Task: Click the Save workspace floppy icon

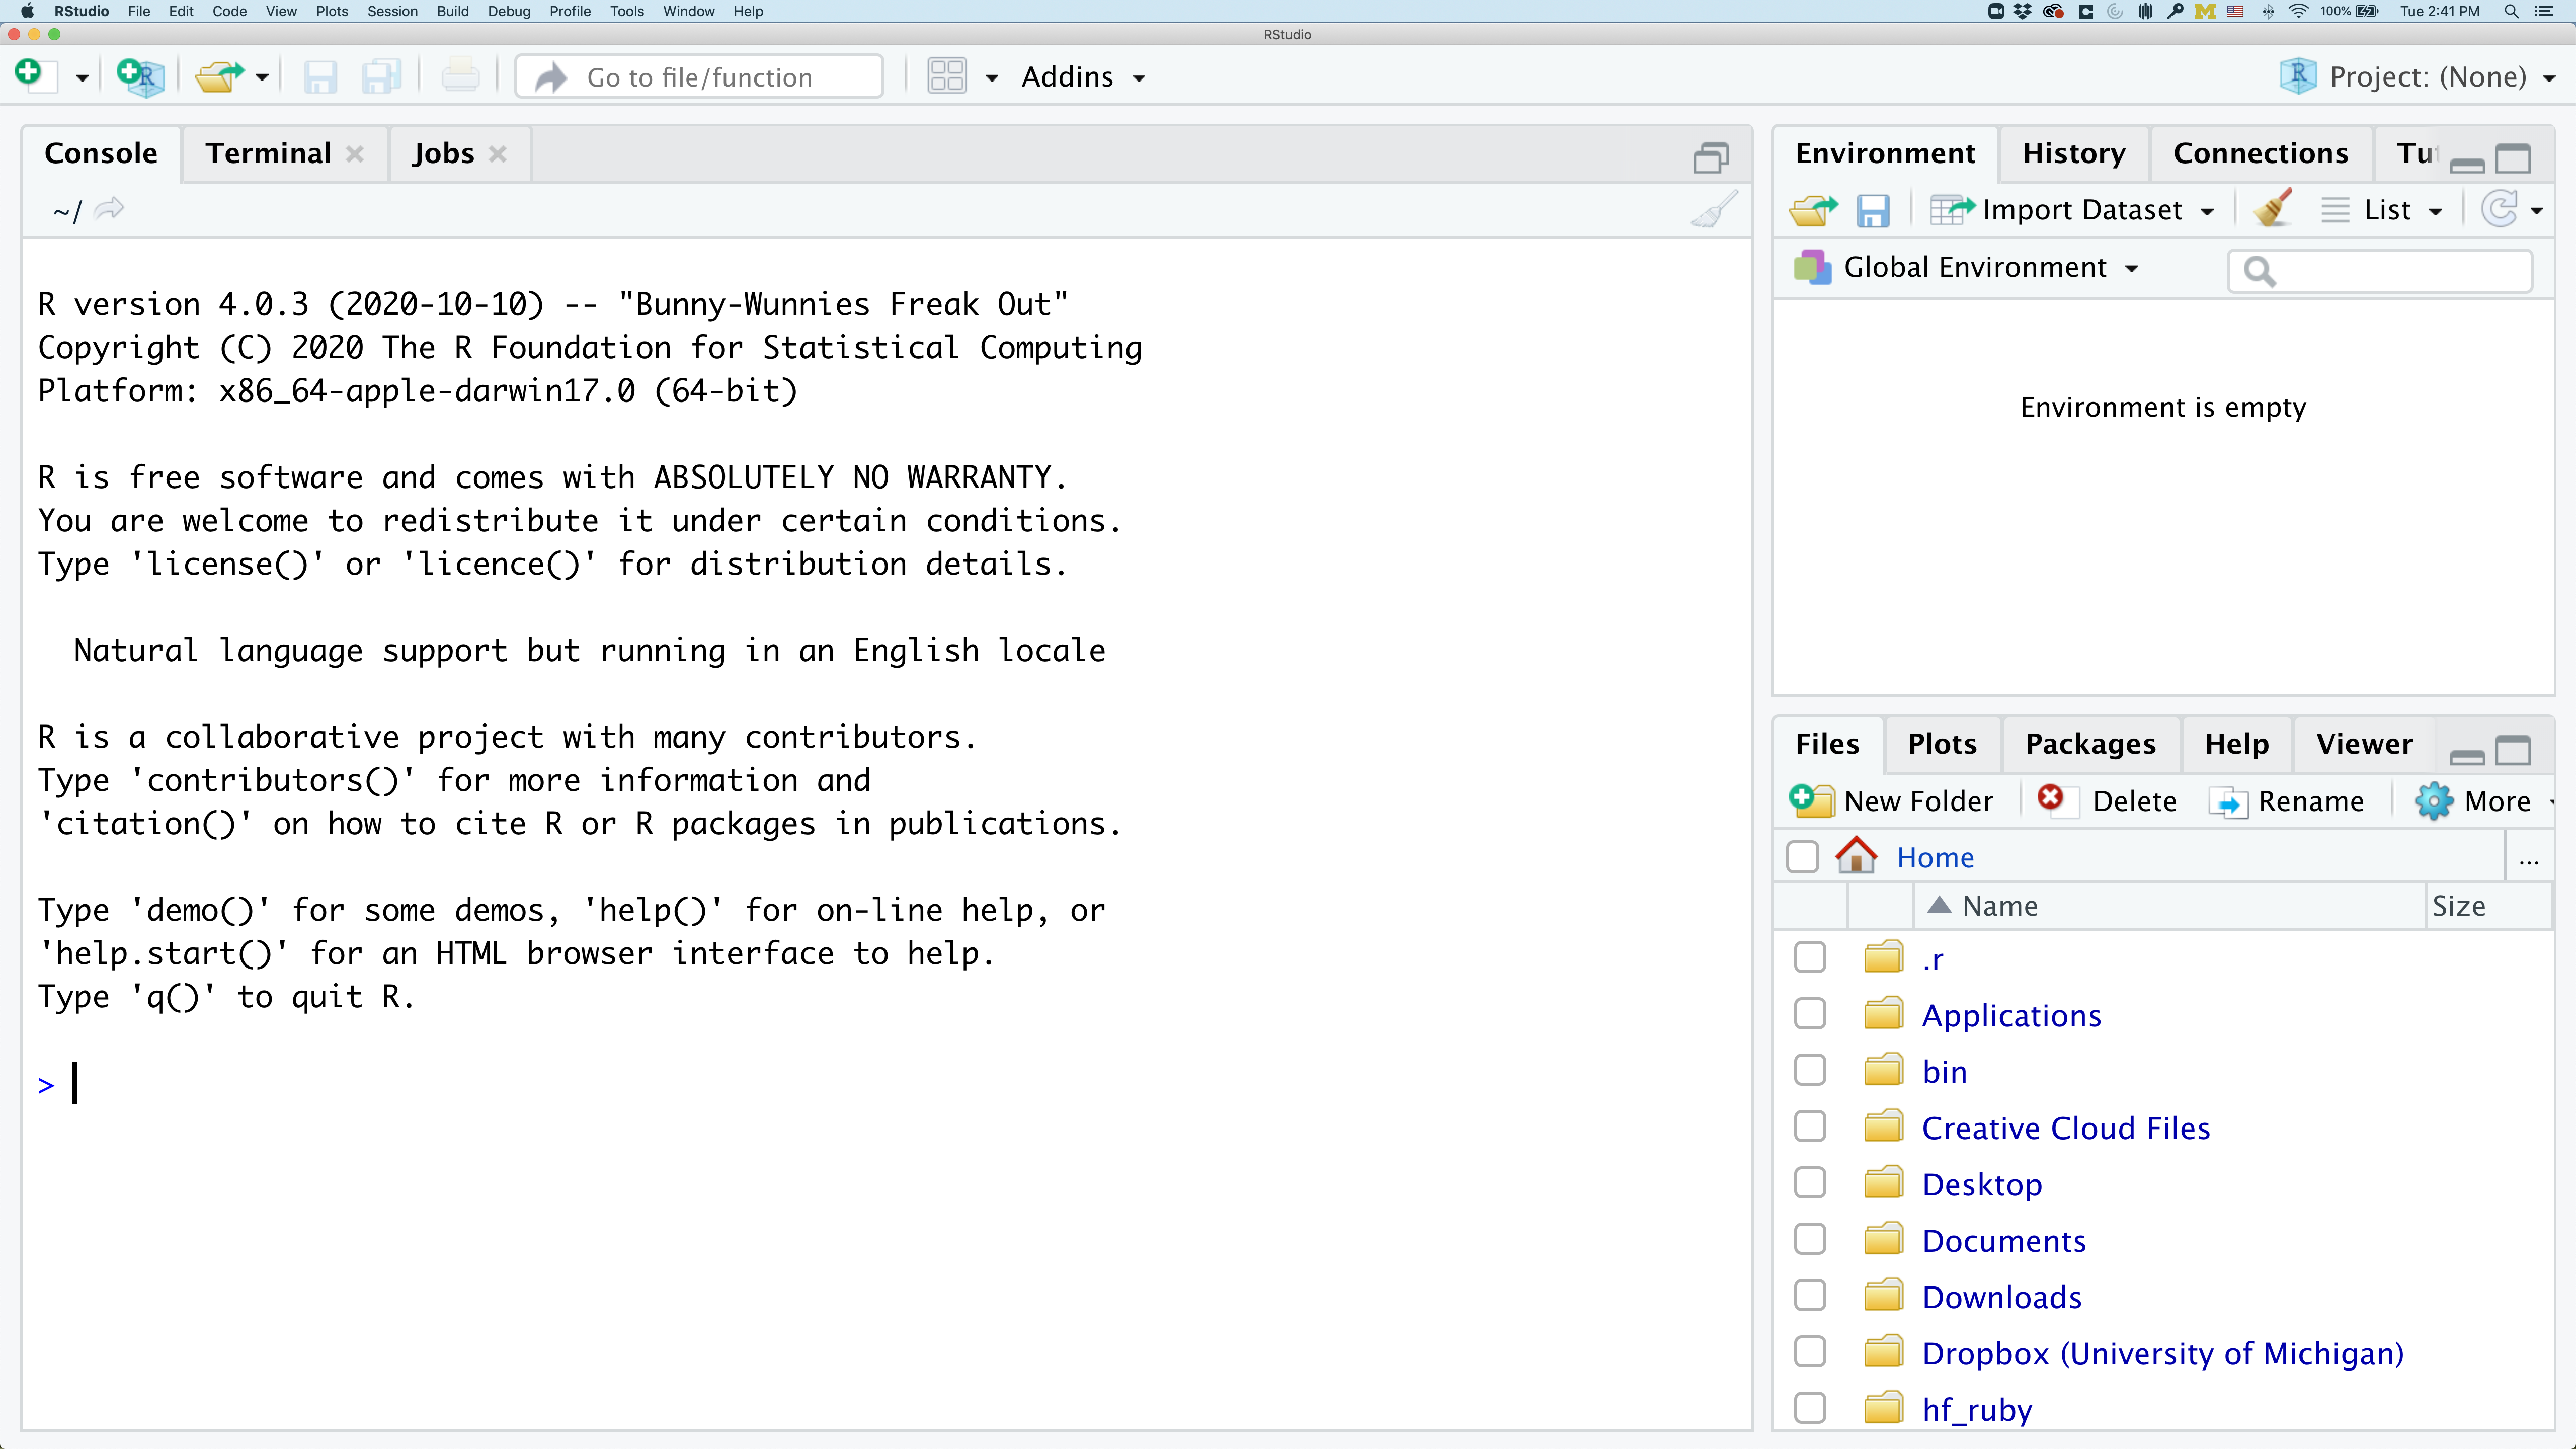Action: 1872,210
